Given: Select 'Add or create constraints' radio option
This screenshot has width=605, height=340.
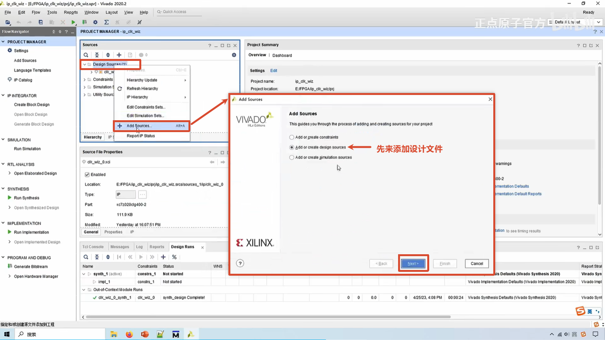Looking at the screenshot, I should coord(292,137).
